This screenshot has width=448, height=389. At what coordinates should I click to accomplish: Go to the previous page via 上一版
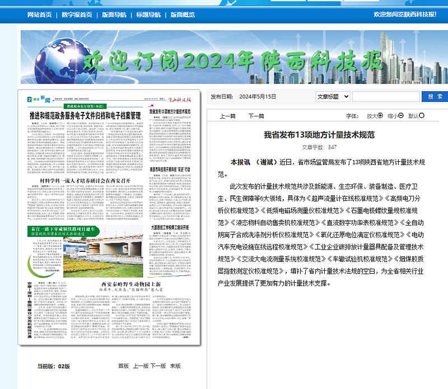click(x=141, y=366)
